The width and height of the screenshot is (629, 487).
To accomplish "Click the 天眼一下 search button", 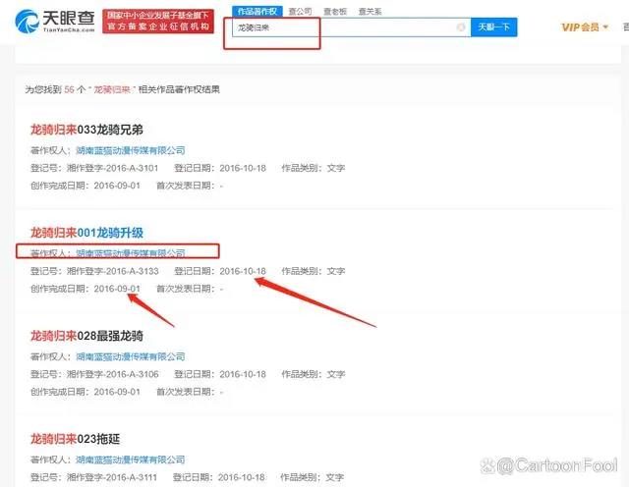I will pos(493,27).
